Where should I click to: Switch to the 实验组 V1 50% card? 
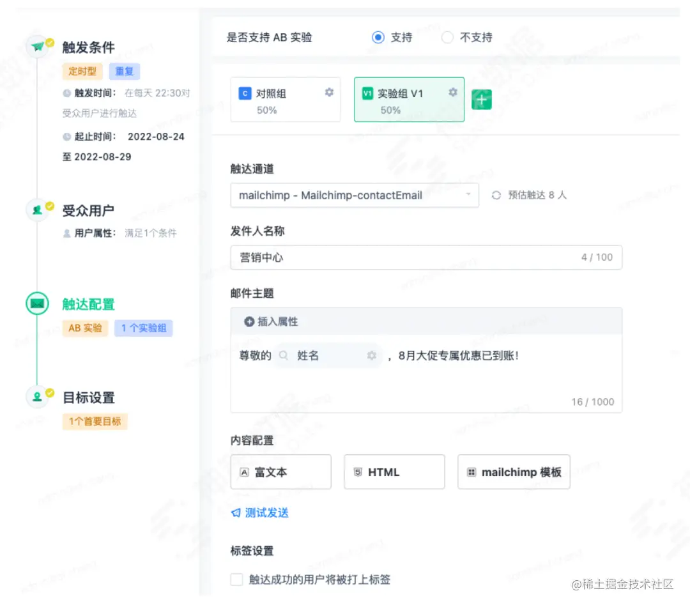click(410, 100)
